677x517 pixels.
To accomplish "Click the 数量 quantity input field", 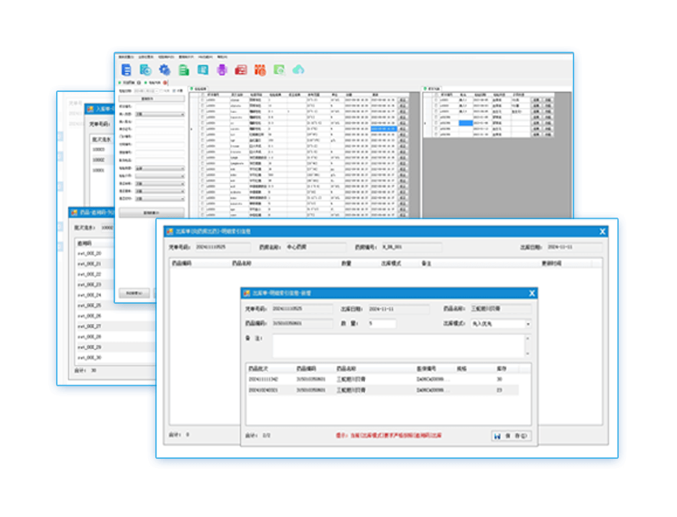I will (381, 324).
